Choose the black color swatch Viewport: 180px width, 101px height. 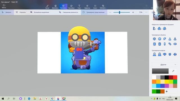166,77
